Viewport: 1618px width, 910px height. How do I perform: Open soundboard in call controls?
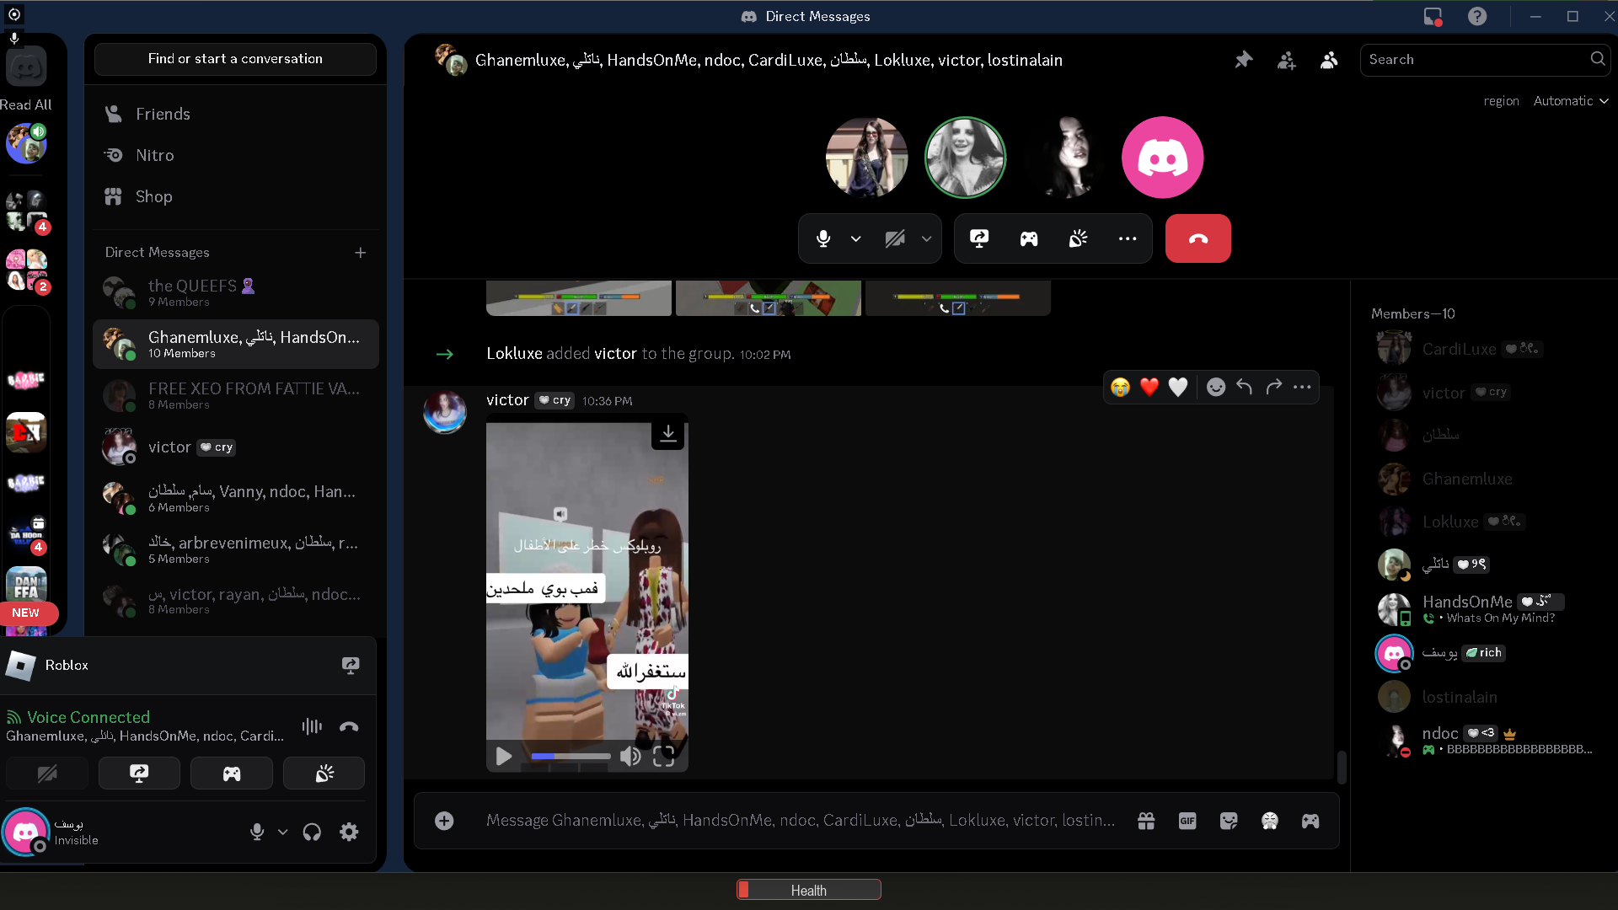[x=1078, y=238]
